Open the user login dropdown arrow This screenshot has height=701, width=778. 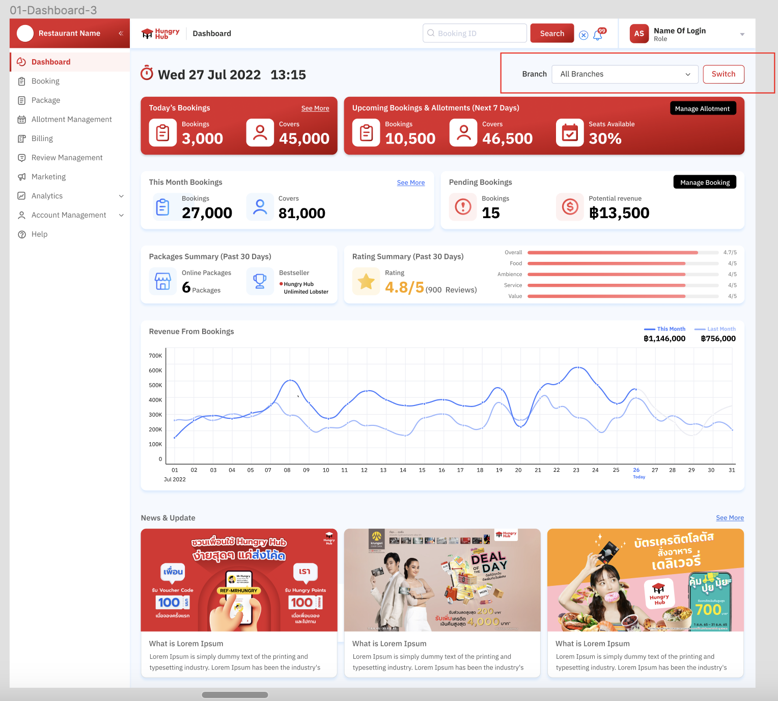click(742, 35)
